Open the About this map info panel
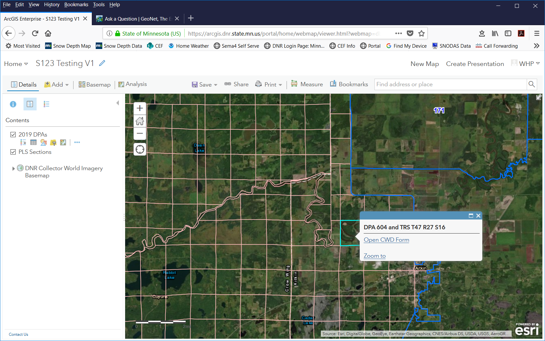This screenshot has width=545, height=341. [x=13, y=104]
